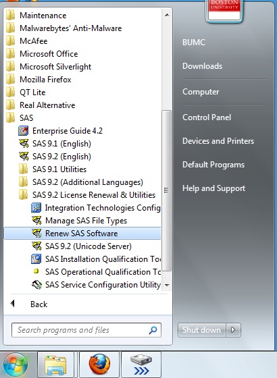Open the BUMC user folder

[x=194, y=43]
